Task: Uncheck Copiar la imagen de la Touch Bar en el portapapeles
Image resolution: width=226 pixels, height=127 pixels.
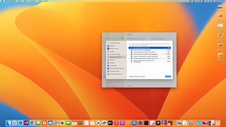Action: pyautogui.click(x=132, y=61)
